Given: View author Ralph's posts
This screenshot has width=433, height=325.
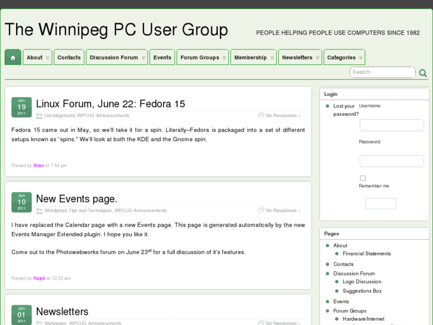Looking at the screenshot, I should coord(39,278).
